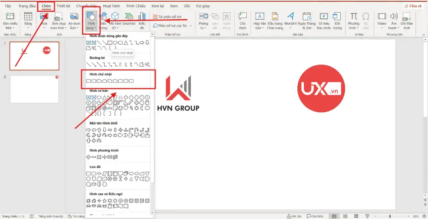This screenshot has height=219, width=428.
Task: Open the Mô hình 3D models tool
Action: pos(115,21)
